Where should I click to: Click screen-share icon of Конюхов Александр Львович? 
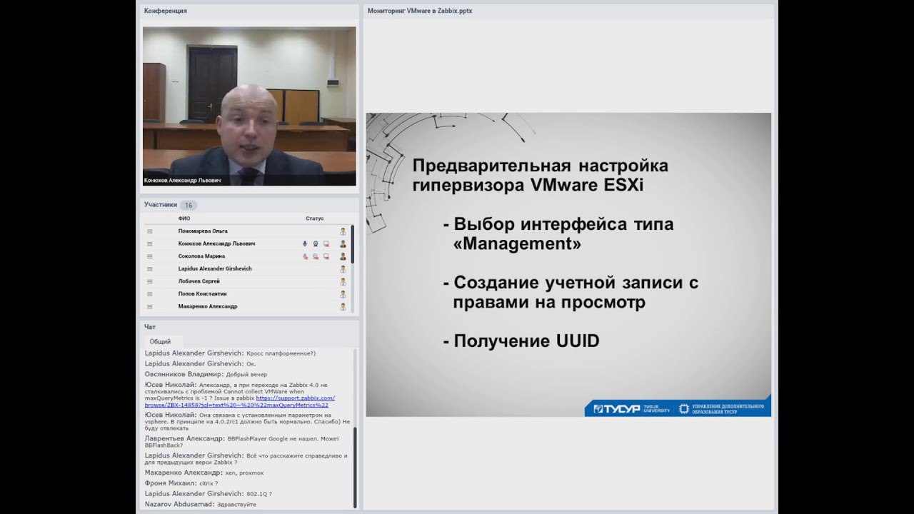click(326, 243)
